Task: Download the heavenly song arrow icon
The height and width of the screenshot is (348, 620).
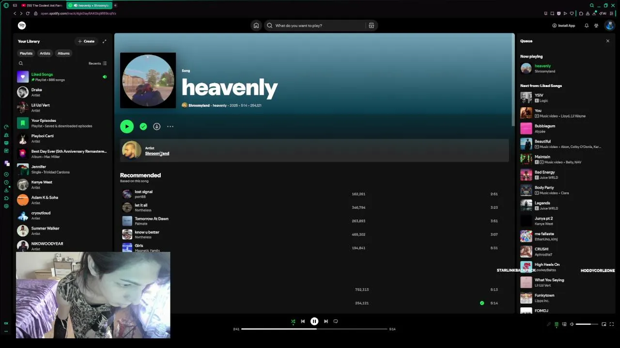Action: point(156,127)
